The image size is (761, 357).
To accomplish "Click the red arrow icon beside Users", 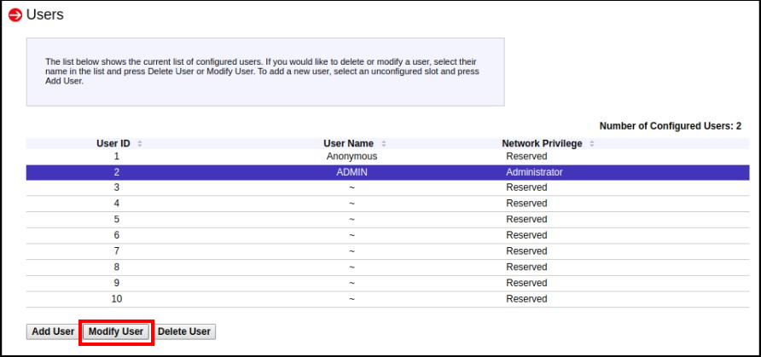I will (15, 15).
